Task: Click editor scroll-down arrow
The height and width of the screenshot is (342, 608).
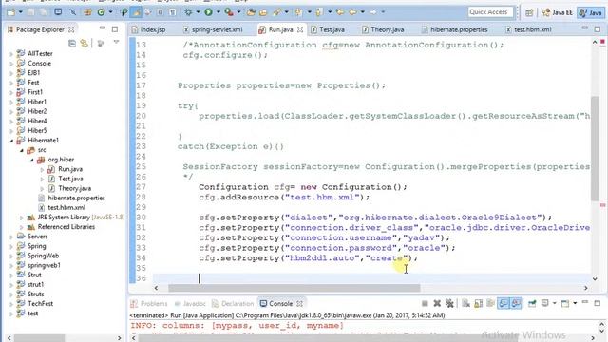Action: pos(595,278)
